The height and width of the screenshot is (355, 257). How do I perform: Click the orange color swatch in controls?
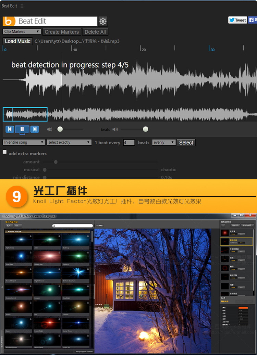pyautogui.click(x=243, y=308)
